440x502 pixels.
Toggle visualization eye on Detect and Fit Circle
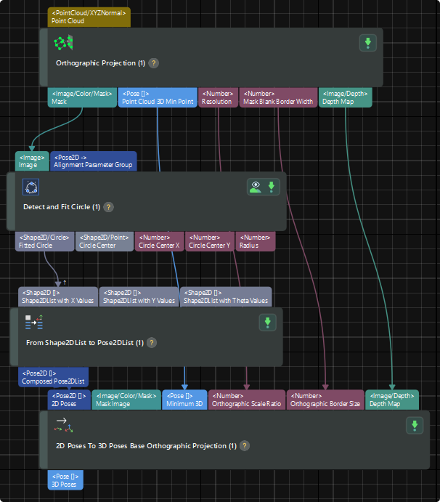coord(256,187)
